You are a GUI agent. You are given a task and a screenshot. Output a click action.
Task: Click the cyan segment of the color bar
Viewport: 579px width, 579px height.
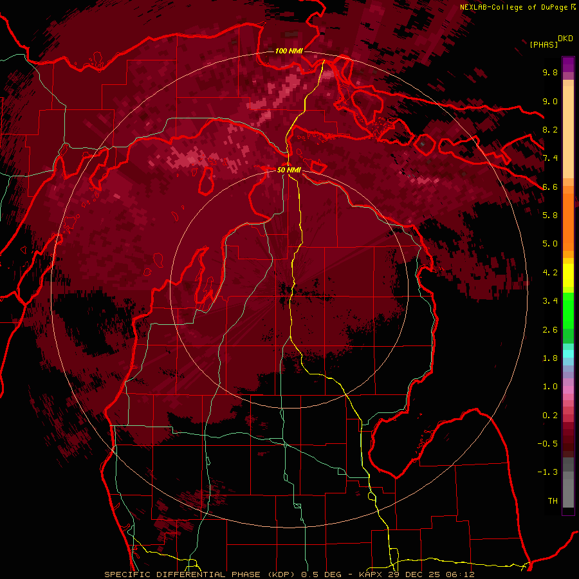pyautogui.click(x=568, y=353)
